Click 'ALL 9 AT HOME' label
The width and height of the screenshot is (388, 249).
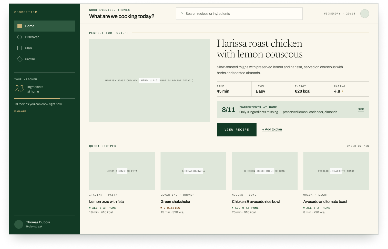[x=247, y=208]
